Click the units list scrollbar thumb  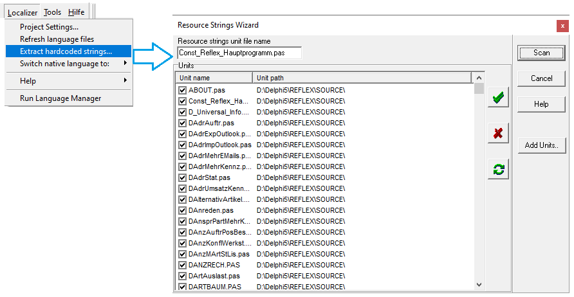(x=479, y=89)
